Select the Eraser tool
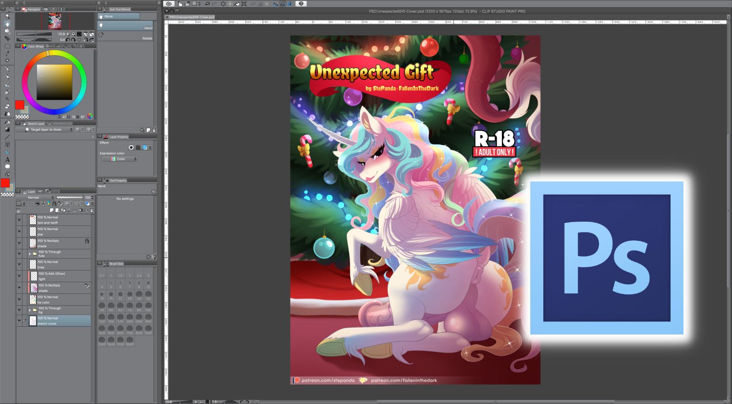732x404 pixels. 7,106
